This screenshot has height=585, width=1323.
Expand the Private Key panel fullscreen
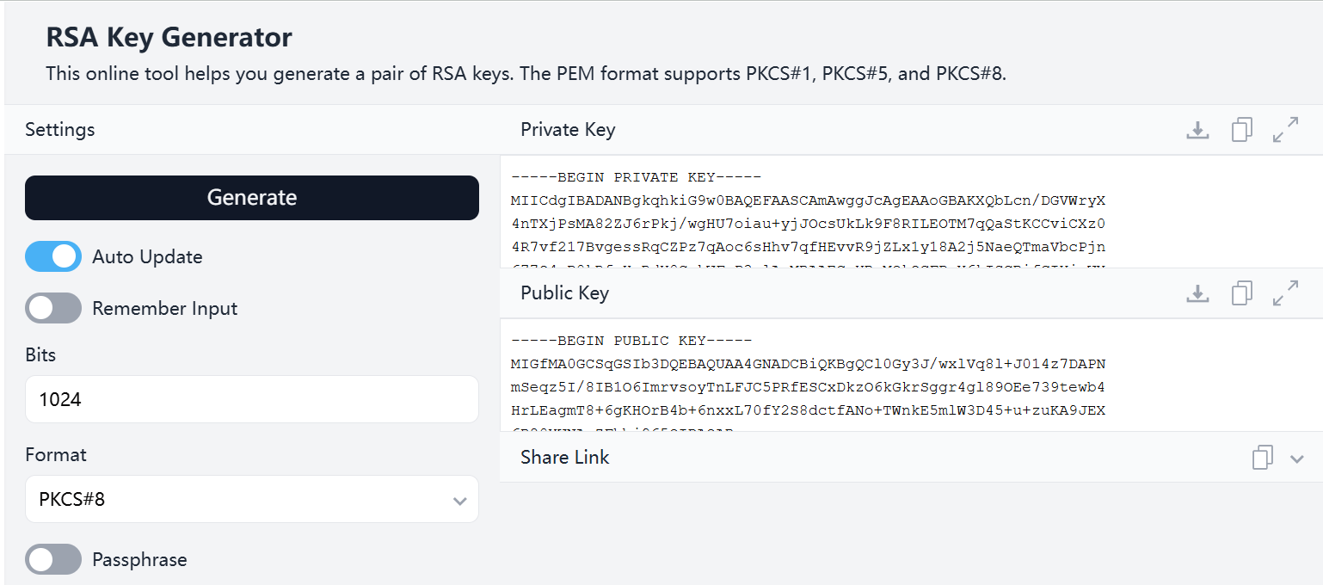tap(1285, 130)
